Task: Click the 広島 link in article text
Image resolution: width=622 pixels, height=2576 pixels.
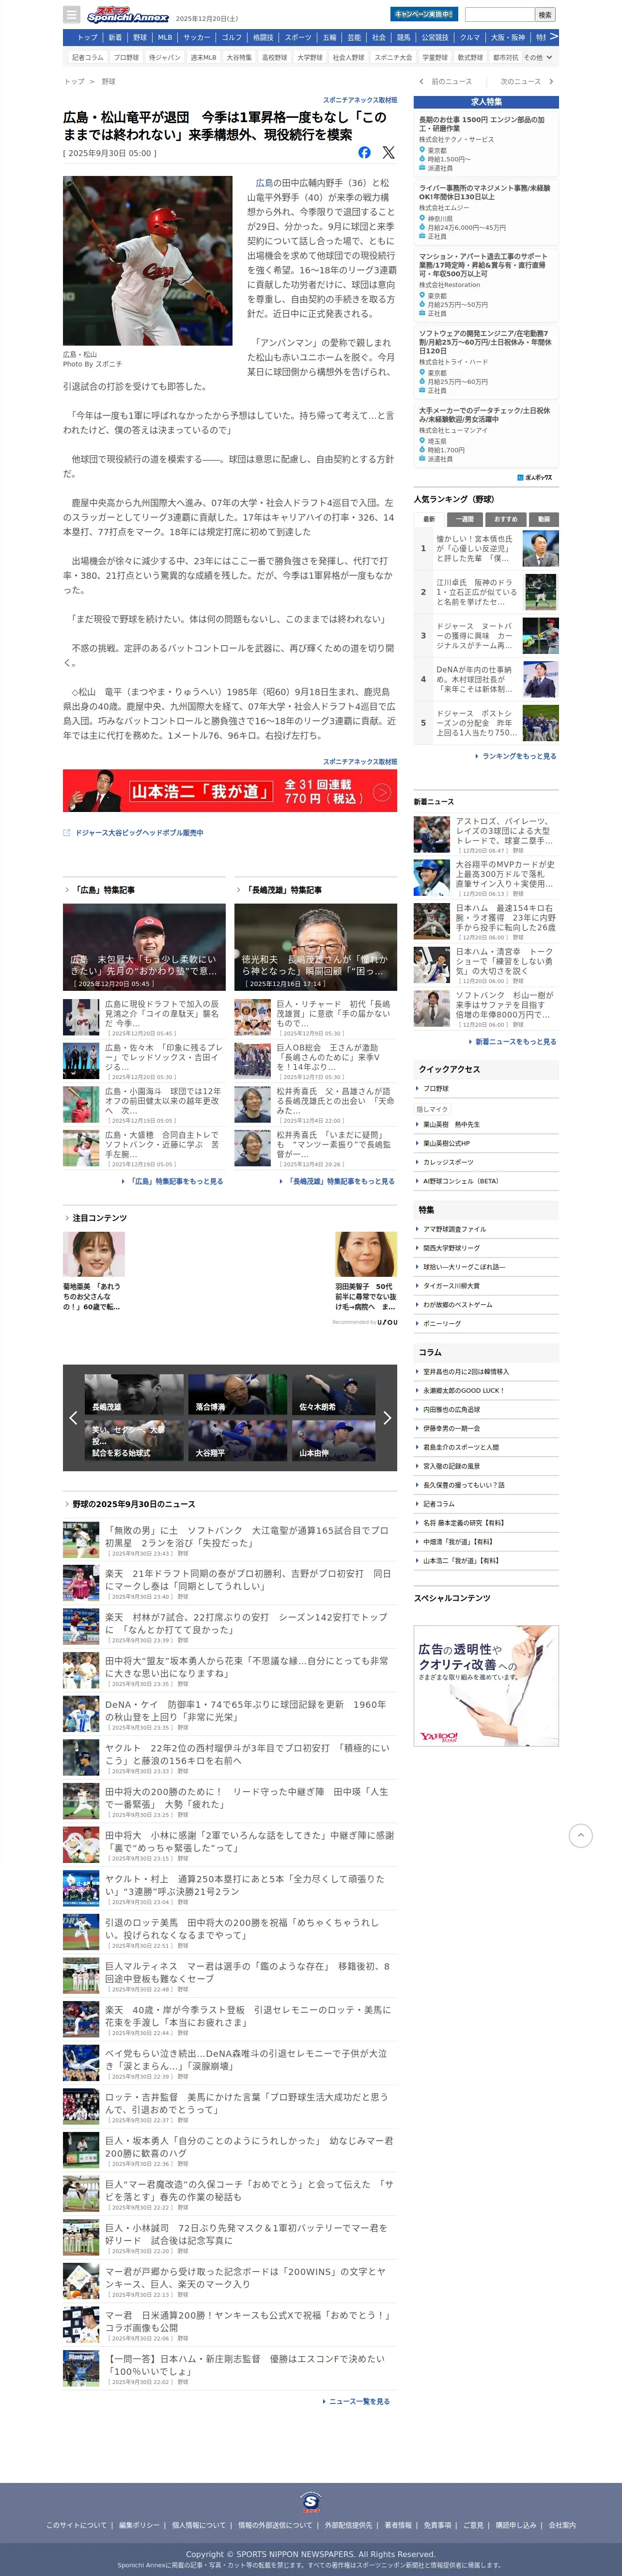Action: (264, 183)
